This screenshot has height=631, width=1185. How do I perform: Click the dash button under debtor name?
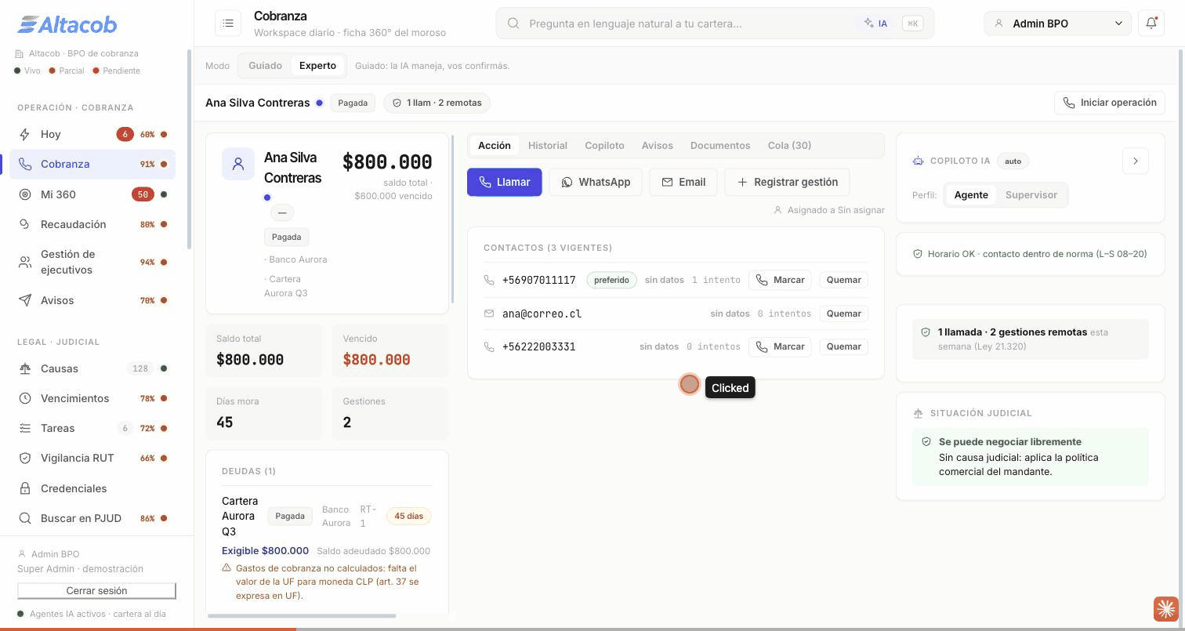pyautogui.click(x=282, y=212)
